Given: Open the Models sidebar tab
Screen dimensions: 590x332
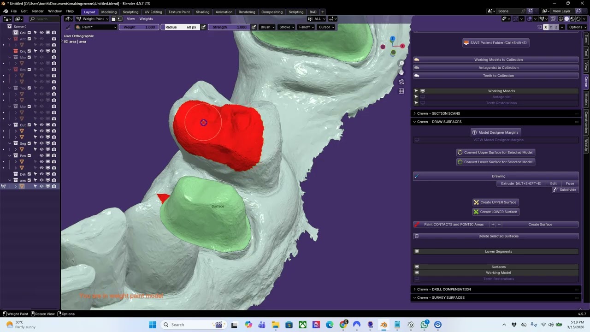Looking at the screenshot, I should tap(586, 99).
